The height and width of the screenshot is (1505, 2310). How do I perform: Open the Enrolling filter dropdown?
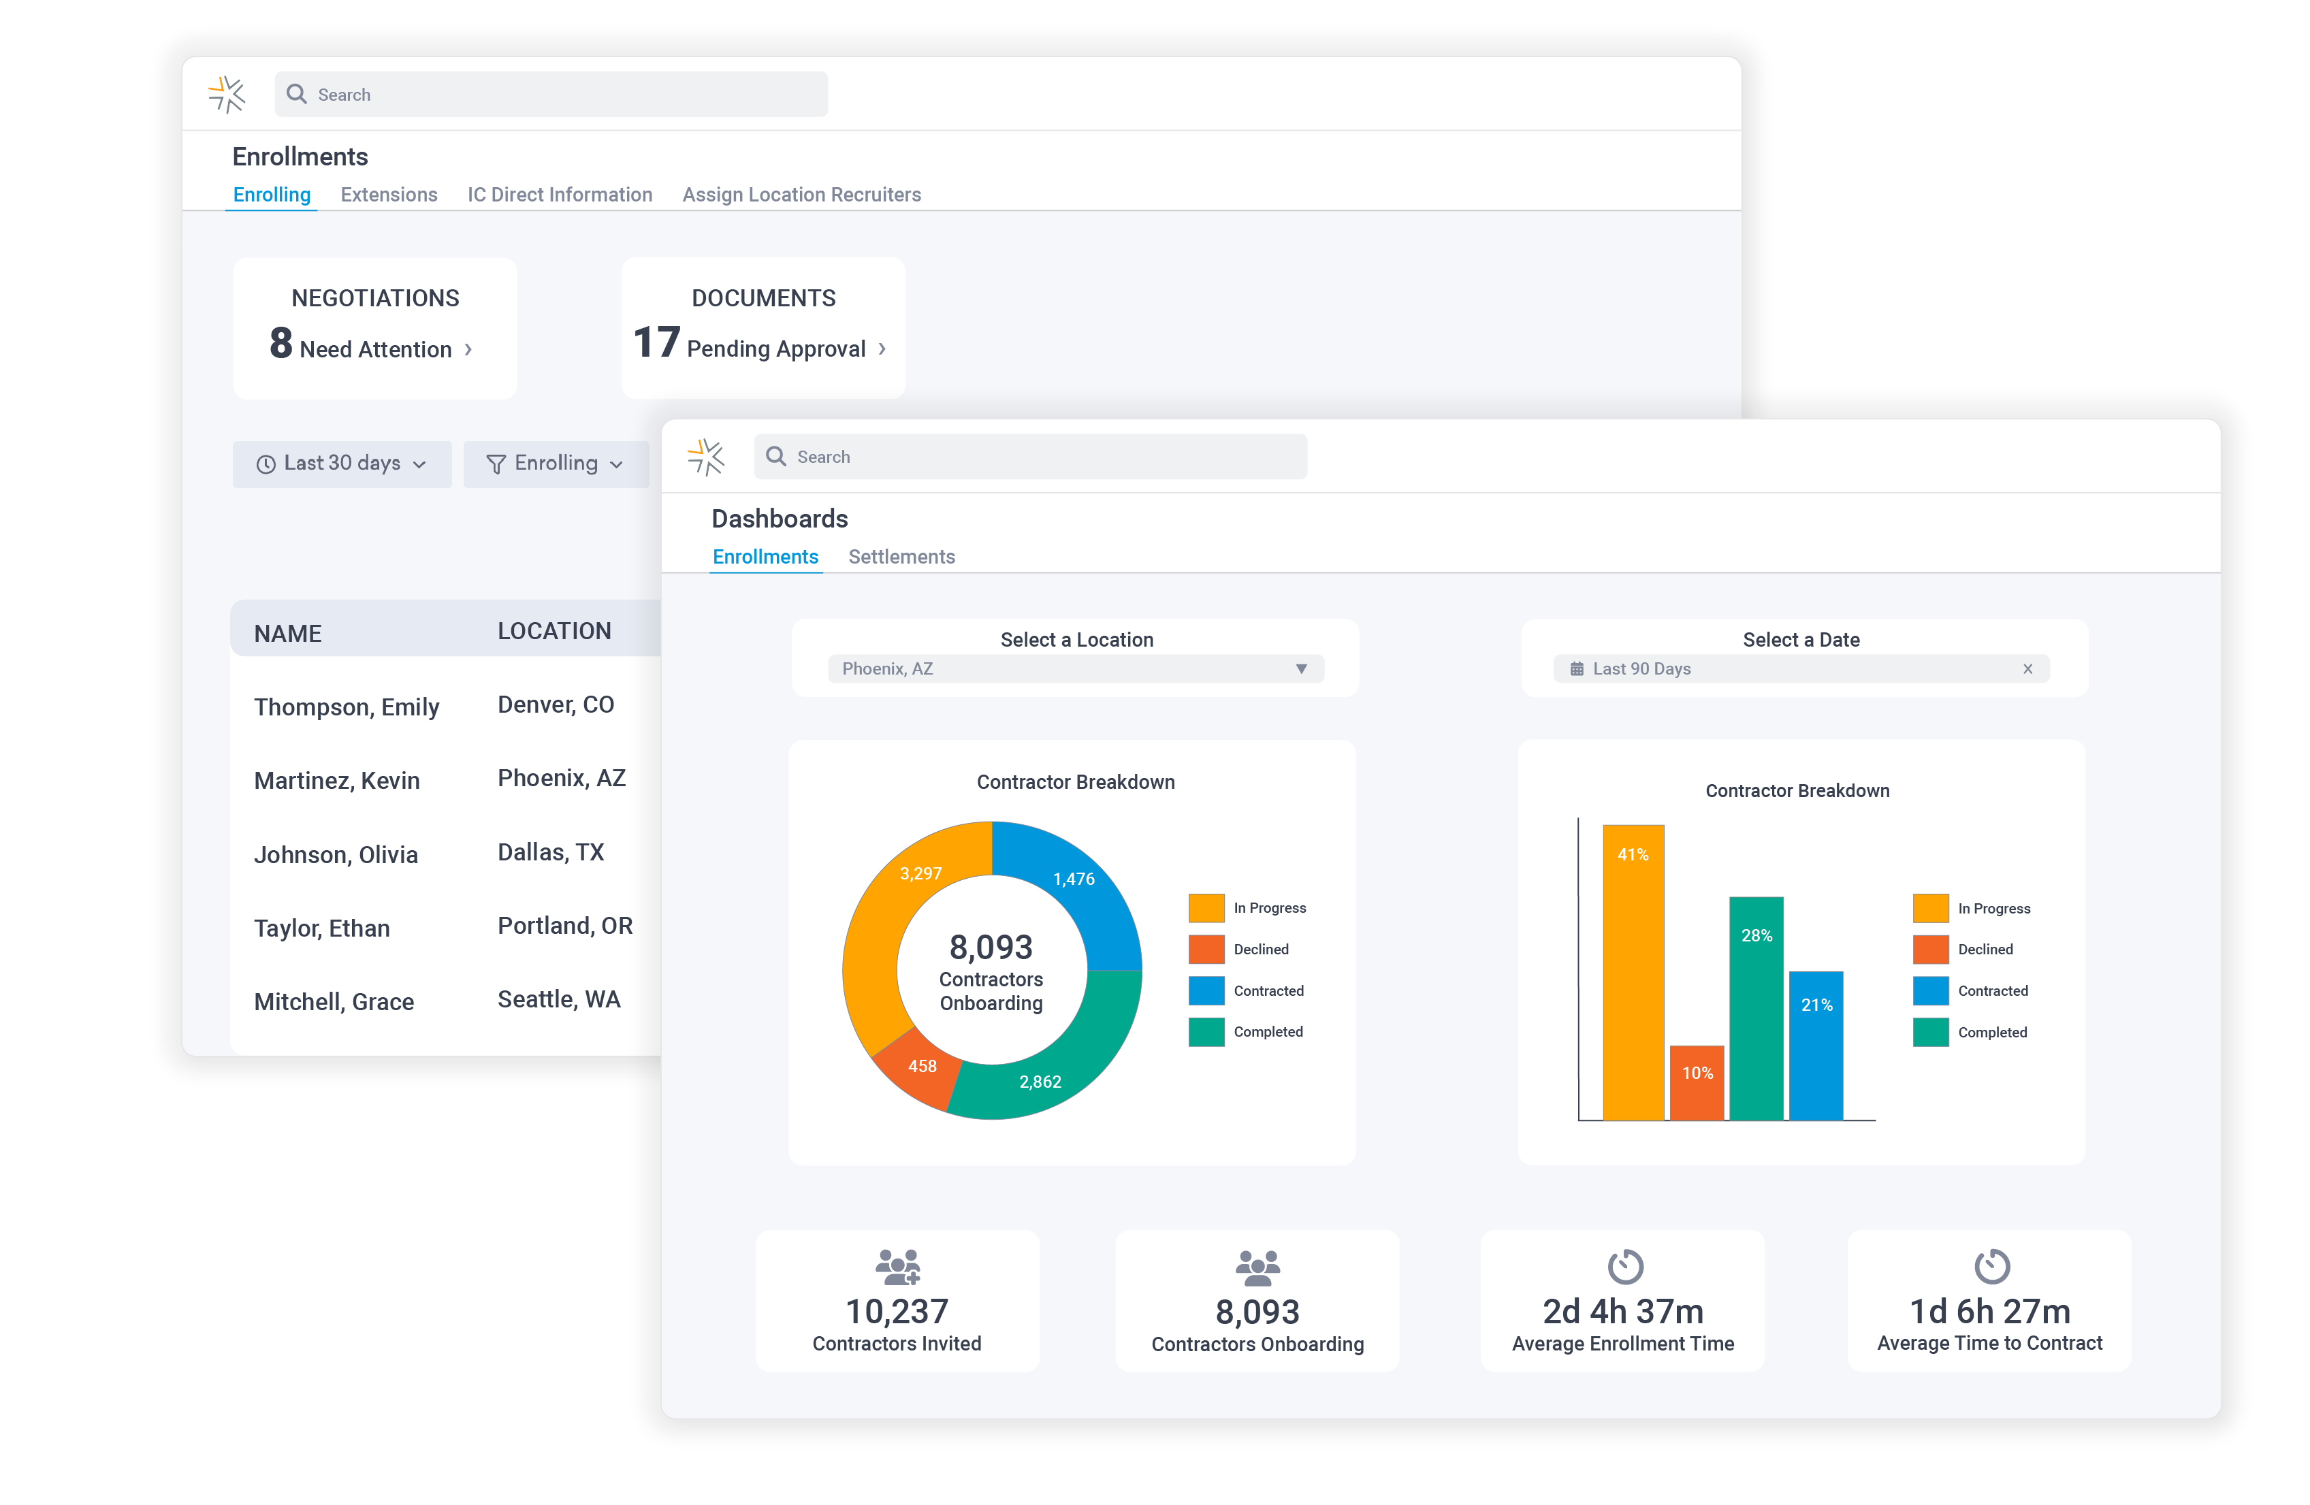tap(556, 464)
